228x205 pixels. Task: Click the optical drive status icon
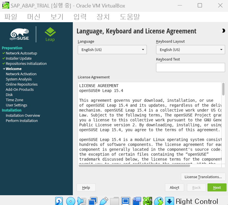coord(70,201)
